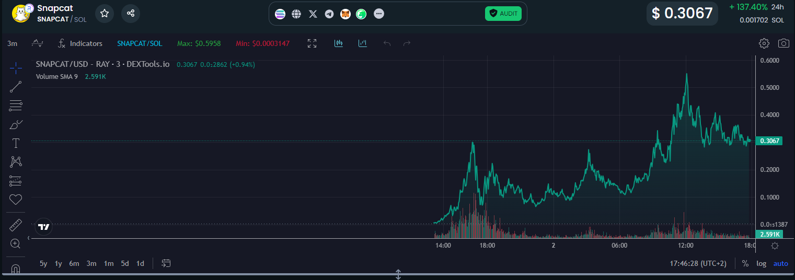Open the Fibonacci retracement tool
Image resolution: width=795 pixels, height=280 pixels.
[x=16, y=106]
